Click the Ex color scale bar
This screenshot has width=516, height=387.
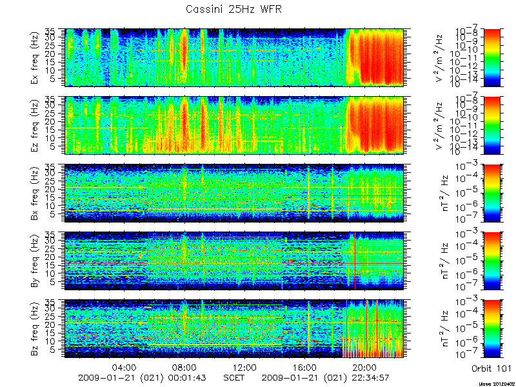(x=491, y=57)
